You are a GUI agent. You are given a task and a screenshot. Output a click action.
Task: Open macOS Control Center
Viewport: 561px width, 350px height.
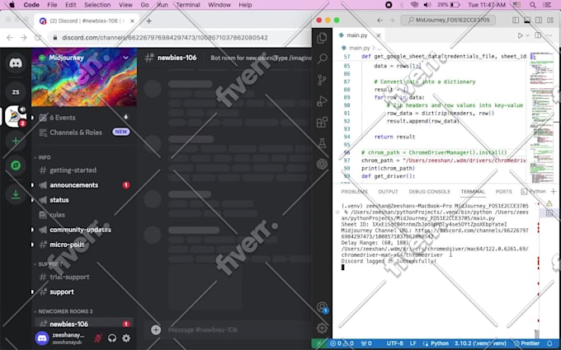tap(547, 5)
